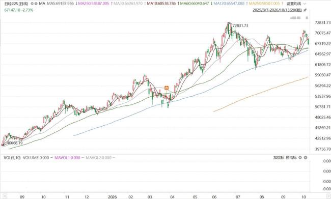Viewport: 331px width, 199px height.
Task: Click the orange marker icon on chart
Action: tap(167, 88)
